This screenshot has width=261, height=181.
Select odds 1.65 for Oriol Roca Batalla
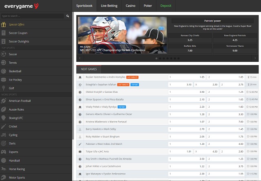pos(226,100)
